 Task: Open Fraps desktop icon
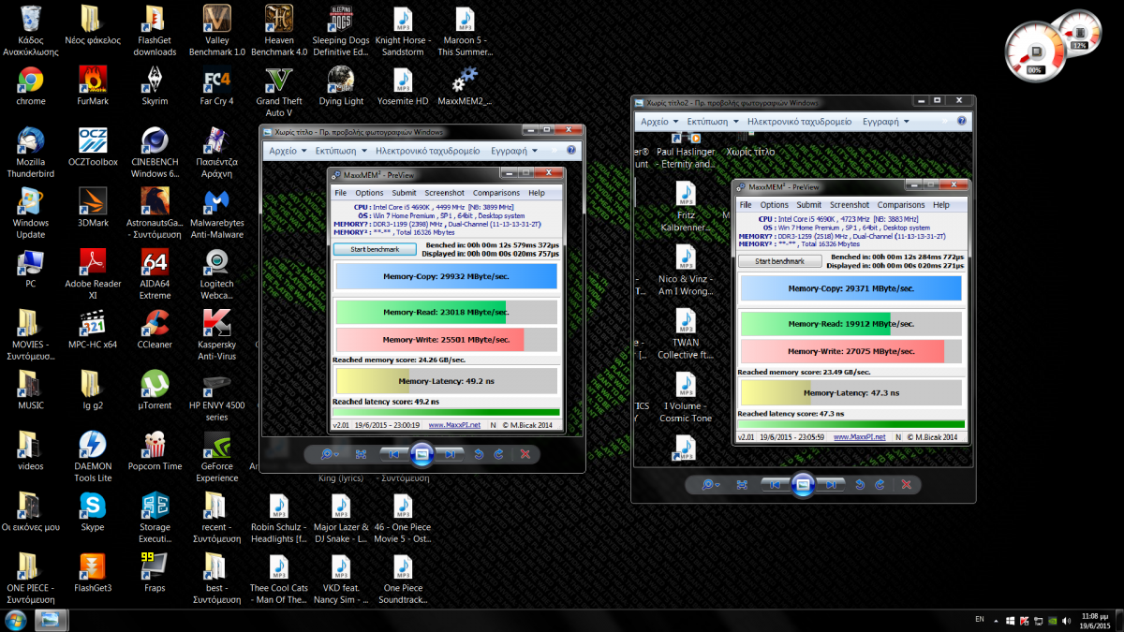click(155, 572)
